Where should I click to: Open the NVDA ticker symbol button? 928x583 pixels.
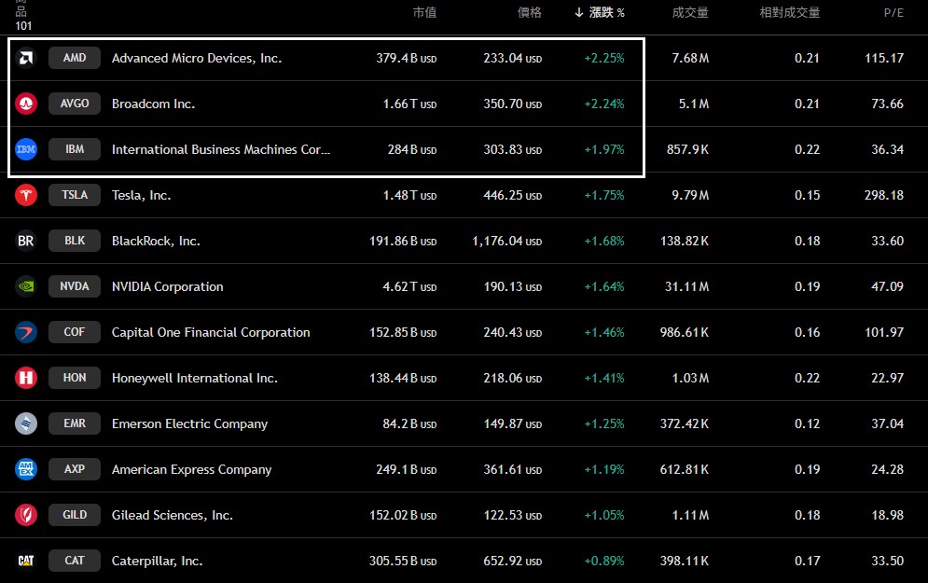coord(75,286)
